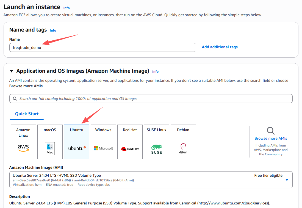Collapse the Application and OS Images section

12,71
